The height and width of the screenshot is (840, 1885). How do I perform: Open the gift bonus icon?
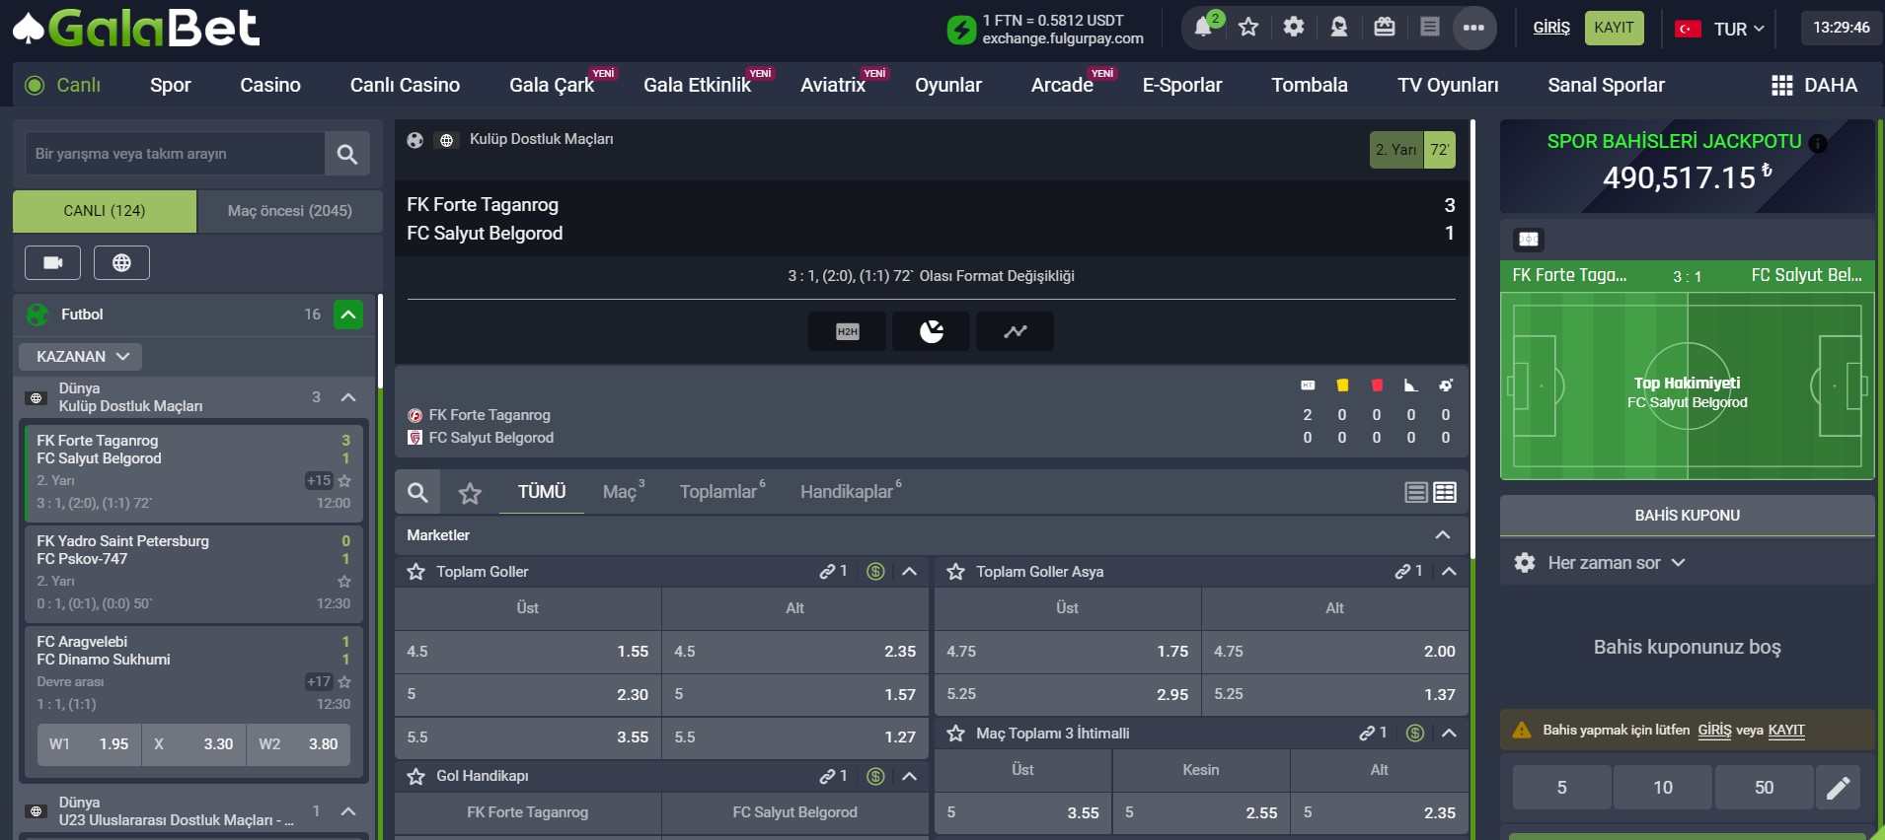1385,28
